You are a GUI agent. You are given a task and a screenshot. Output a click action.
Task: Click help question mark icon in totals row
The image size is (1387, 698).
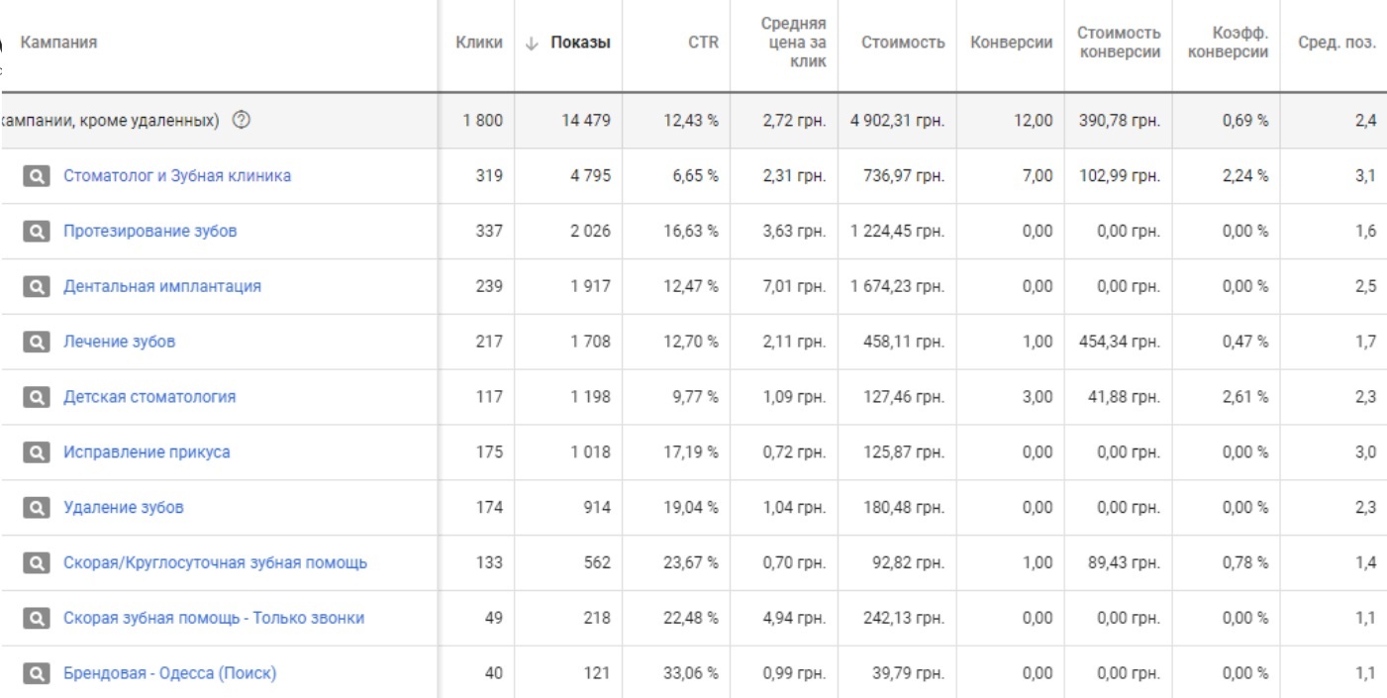click(240, 121)
